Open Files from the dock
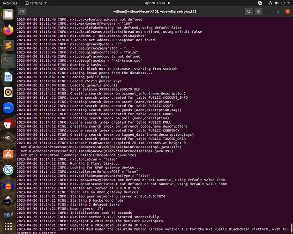Screen dimensions: 293x234 [x=8, y=14]
